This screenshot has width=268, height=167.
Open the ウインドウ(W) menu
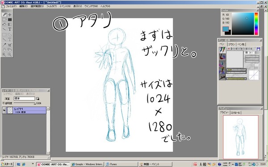click(91, 6)
